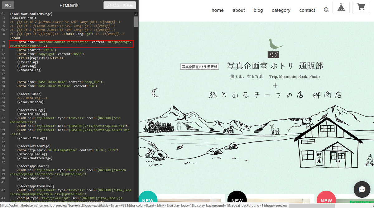The image size is (374, 208).
Task: Click the {CanonicalTag} line
Action: [x=30, y=70]
